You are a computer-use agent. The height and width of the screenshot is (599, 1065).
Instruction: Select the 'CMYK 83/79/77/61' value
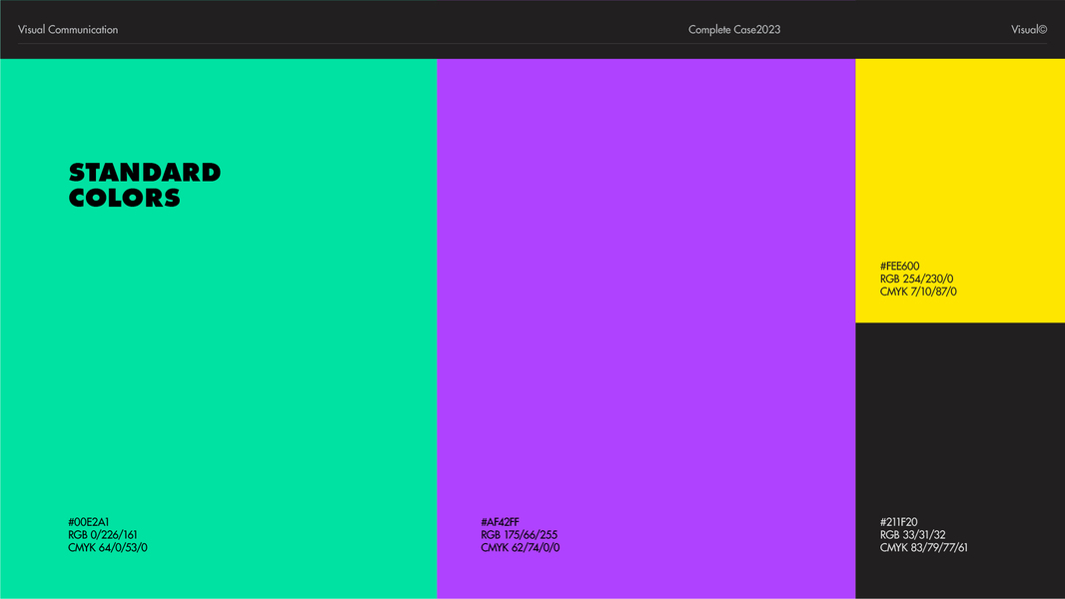pyautogui.click(x=924, y=547)
